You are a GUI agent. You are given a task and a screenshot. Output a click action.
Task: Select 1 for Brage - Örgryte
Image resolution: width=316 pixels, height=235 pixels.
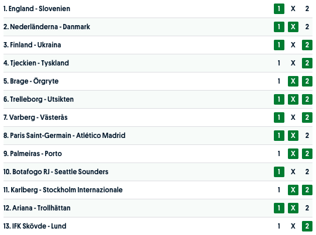[x=279, y=81]
